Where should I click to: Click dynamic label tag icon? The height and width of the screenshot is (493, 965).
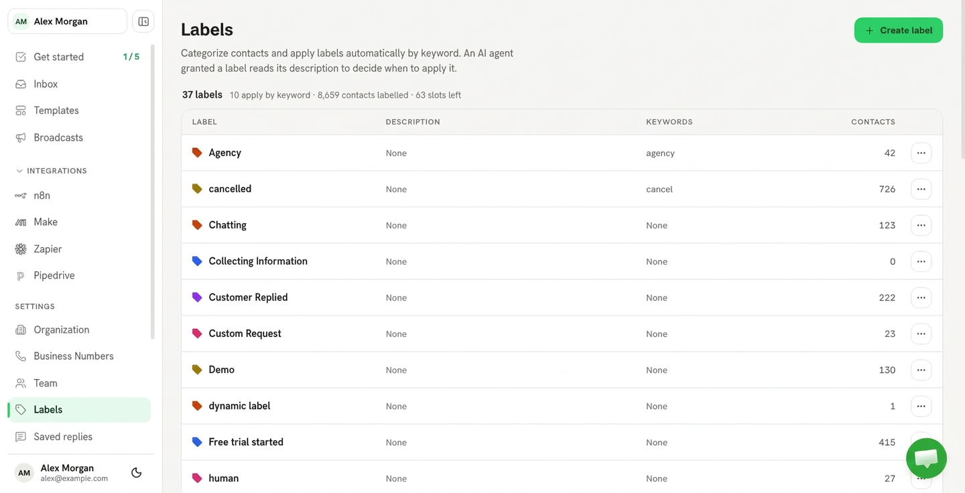(x=197, y=406)
